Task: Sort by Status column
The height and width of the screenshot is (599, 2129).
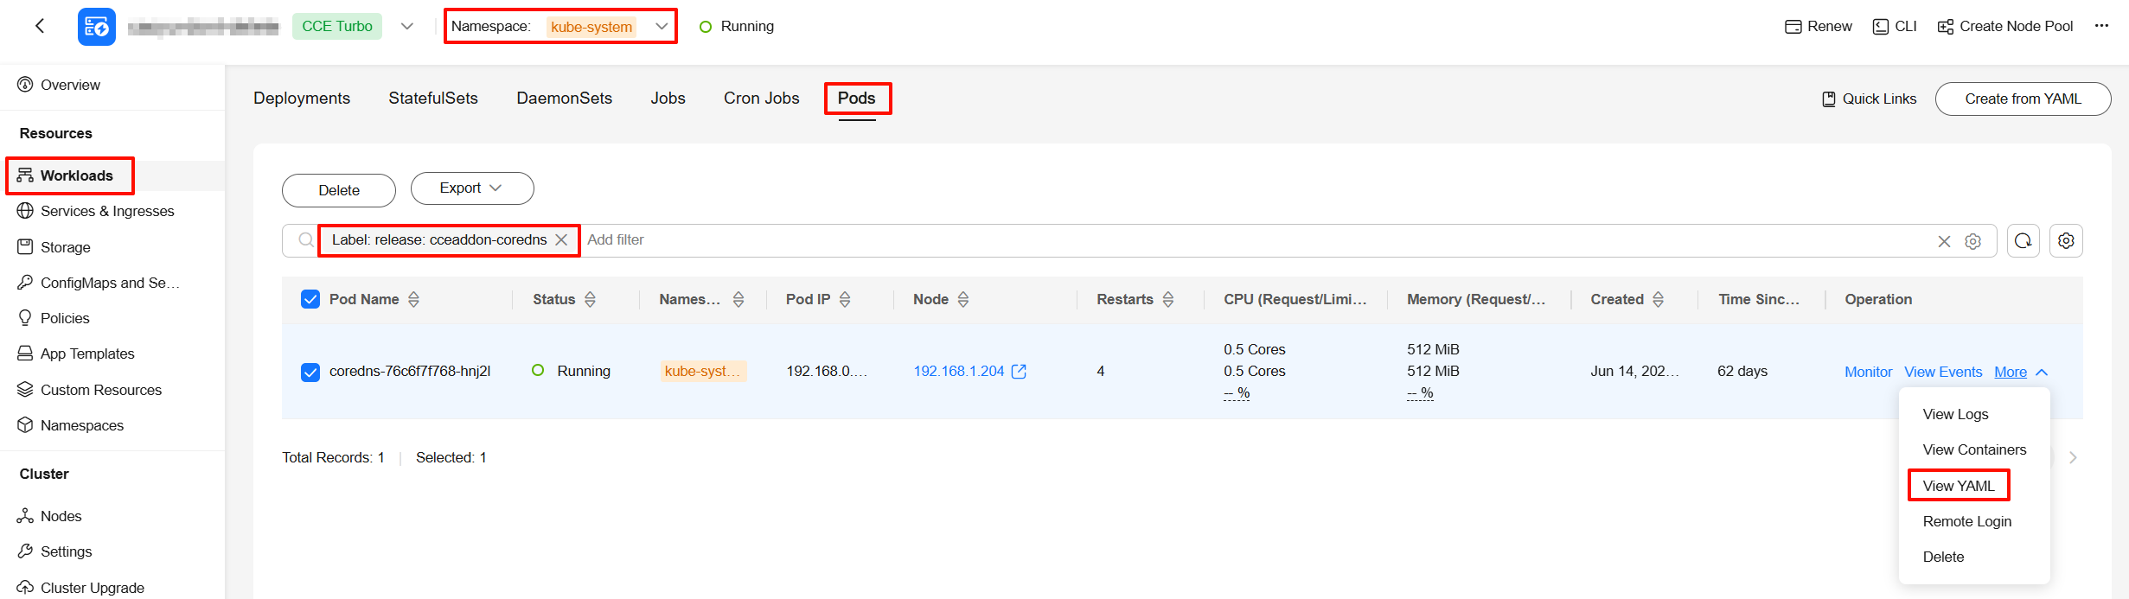Action: (x=590, y=299)
